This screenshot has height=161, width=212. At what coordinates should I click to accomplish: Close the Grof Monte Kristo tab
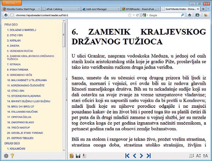[198, 9]
